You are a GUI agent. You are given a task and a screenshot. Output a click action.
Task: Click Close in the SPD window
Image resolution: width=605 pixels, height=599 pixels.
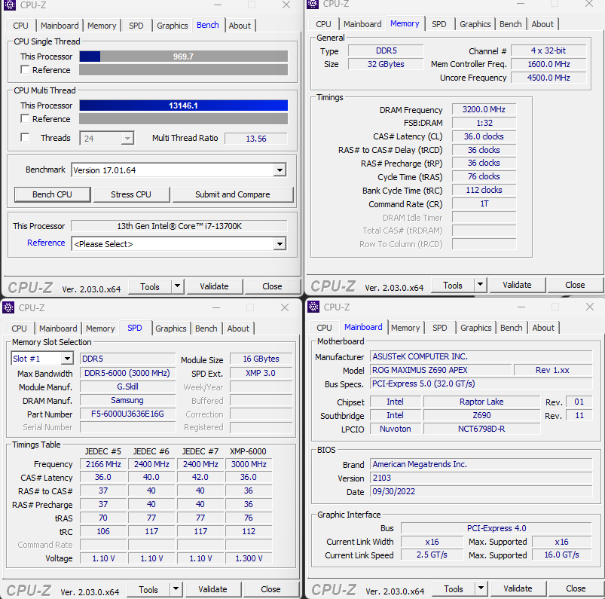click(x=270, y=589)
